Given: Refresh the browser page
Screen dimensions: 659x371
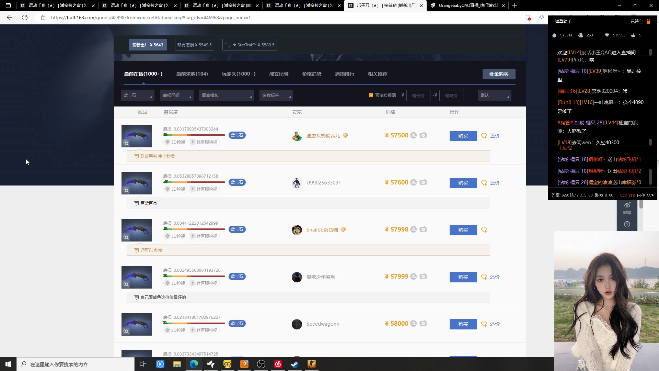Looking at the screenshot, I should point(25,18).
